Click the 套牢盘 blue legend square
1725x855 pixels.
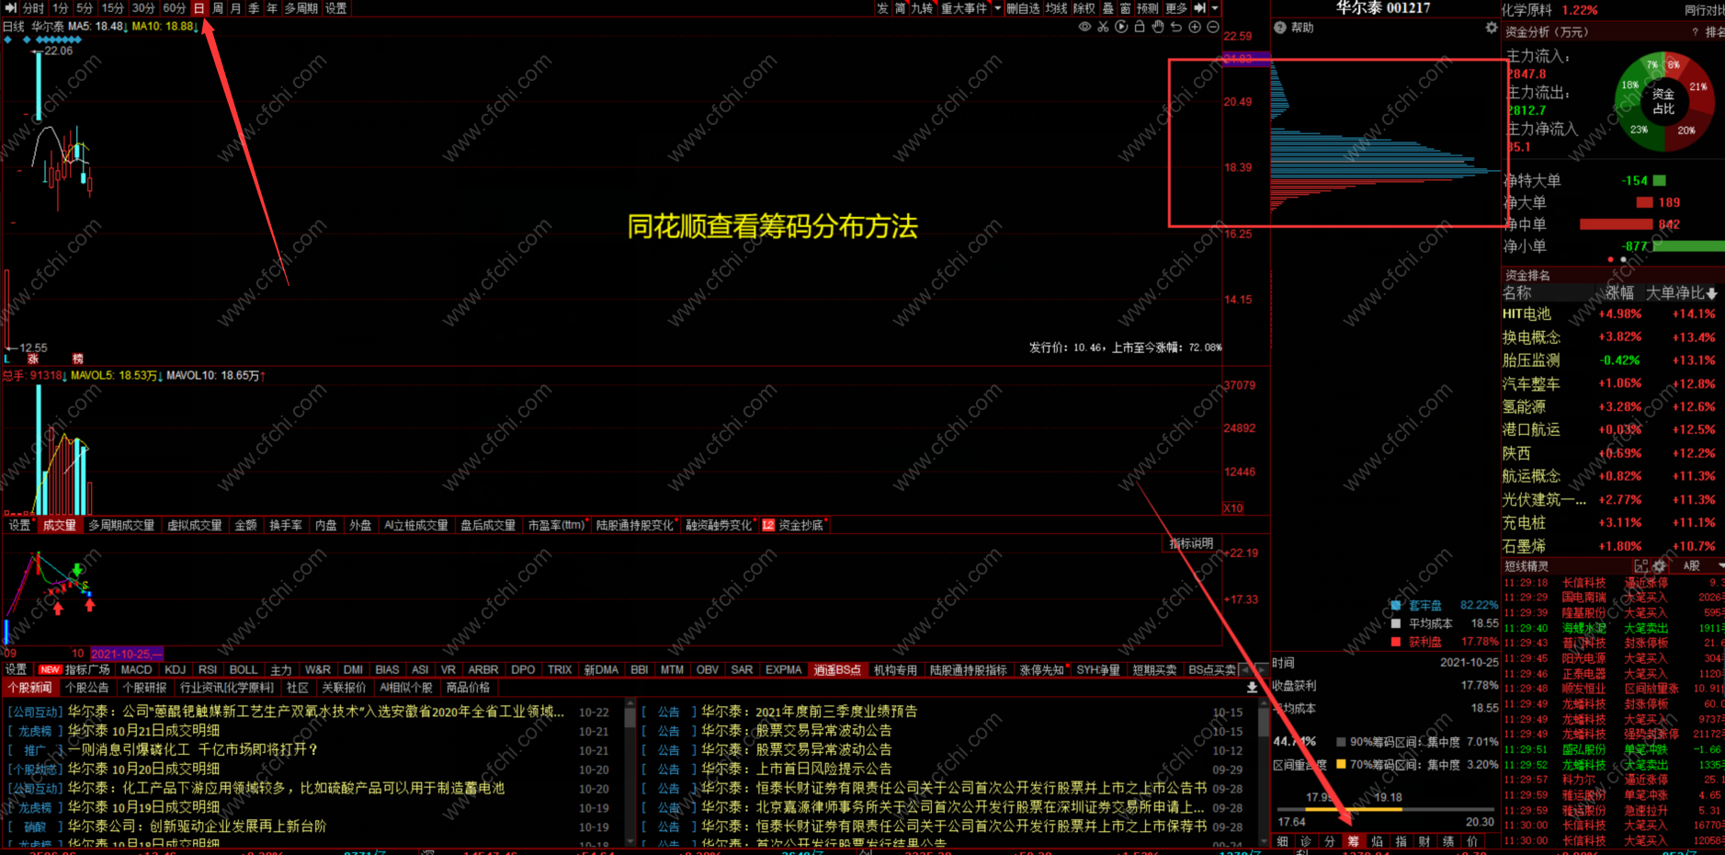(x=1396, y=605)
